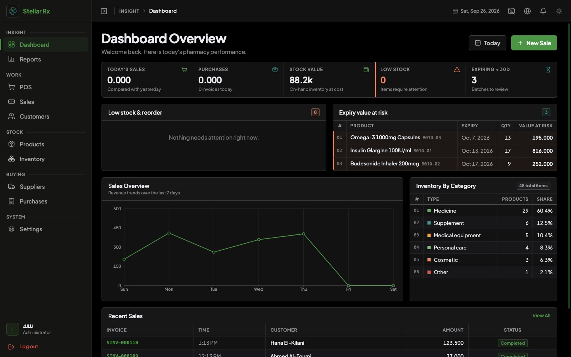The width and height of the screenshot is (571, 357).
Task: Go to Inventory page
Action: (46, 159)
